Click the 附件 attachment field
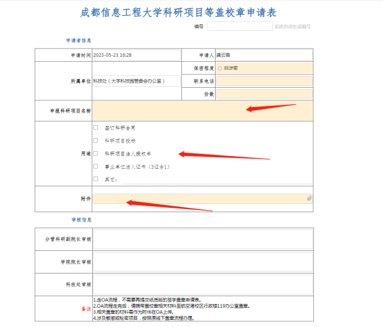 (x=199, y=199)
